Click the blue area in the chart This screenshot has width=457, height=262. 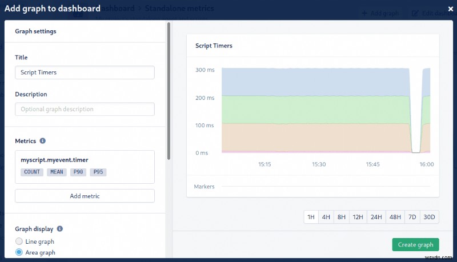pyautogui.click(x=315, y=82)
